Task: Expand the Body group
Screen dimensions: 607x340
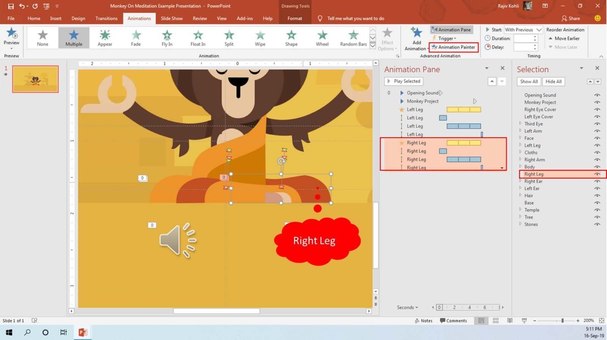Action: (x=520, y=167)
